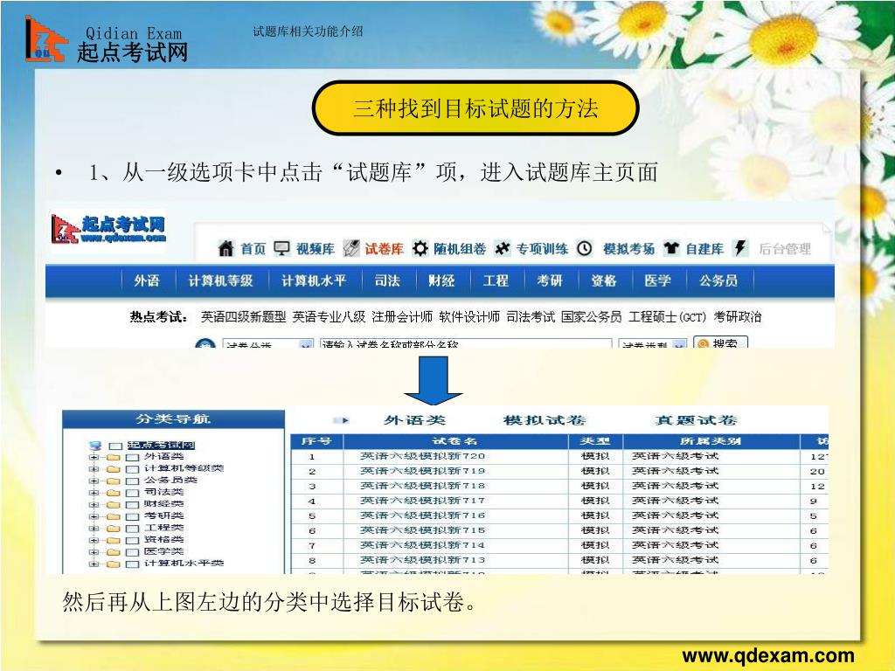Tick the checkbox for 财经类

132,505
